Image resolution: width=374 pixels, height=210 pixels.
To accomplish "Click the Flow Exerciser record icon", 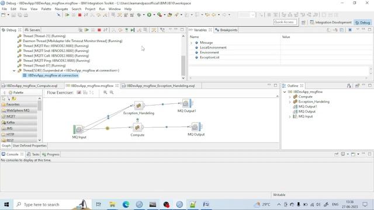I will pos(79,92).
